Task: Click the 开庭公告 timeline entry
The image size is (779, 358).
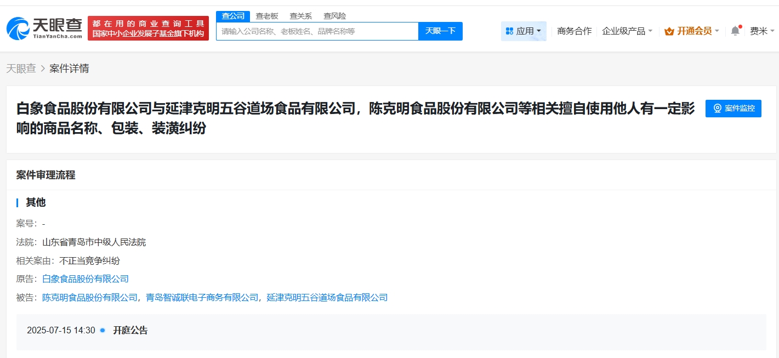Action: [x=130, y=331]
